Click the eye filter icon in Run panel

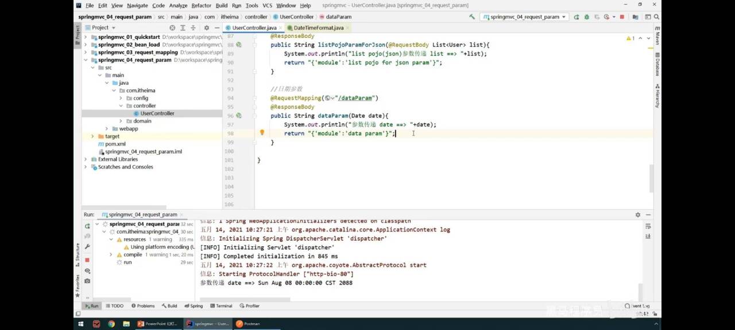coord(87,270)
